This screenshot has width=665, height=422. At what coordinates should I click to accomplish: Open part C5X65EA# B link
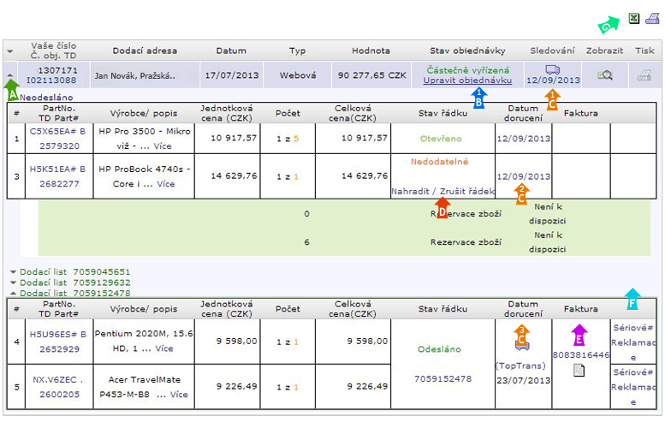click(57, 132)
